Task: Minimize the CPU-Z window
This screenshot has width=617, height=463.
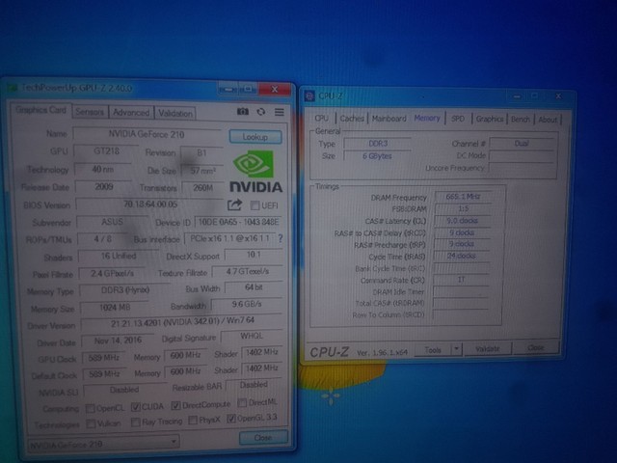Action: (517, 96)
